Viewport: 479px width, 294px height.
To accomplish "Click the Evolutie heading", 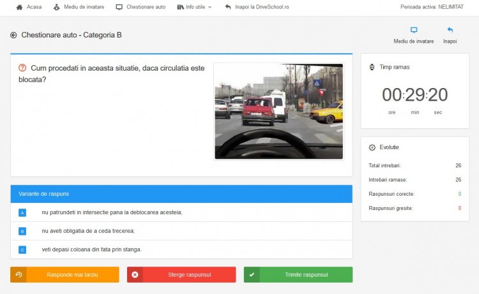I will [389, 147].
